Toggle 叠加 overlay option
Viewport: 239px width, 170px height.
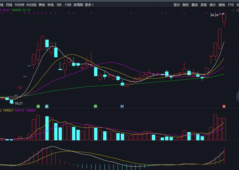(195, 5)
